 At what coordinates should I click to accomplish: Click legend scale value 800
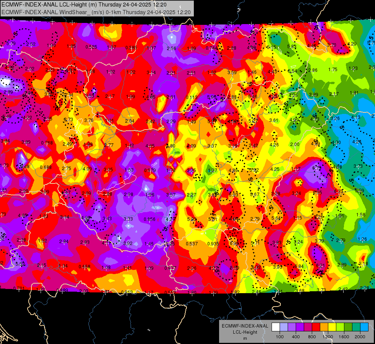tap(312, 337)
